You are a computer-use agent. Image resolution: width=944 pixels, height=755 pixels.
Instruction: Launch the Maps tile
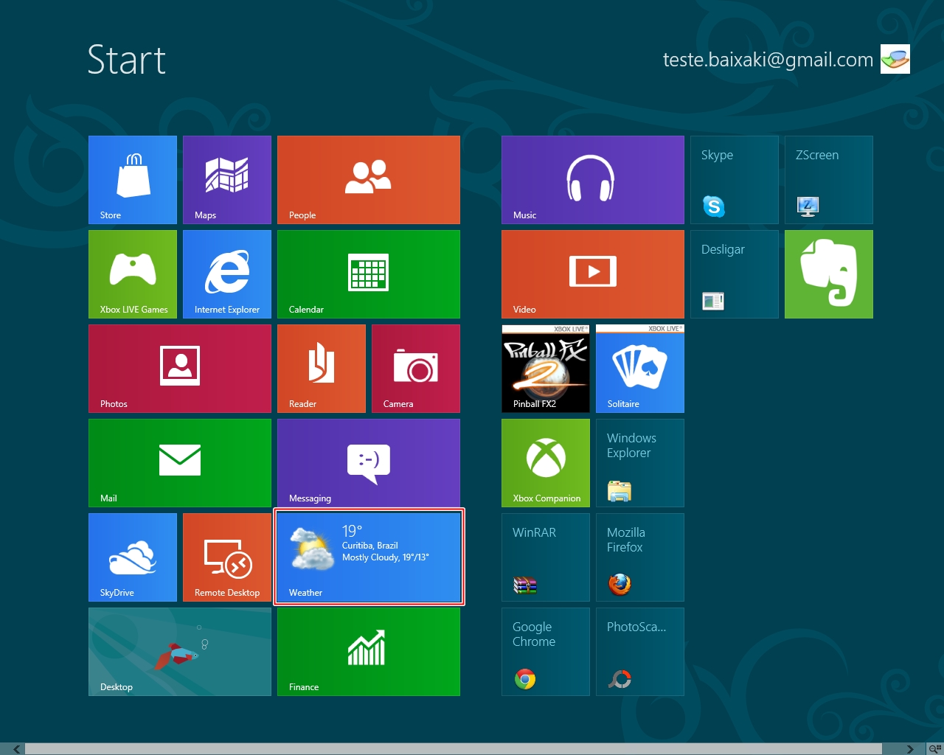coord(227,180)
